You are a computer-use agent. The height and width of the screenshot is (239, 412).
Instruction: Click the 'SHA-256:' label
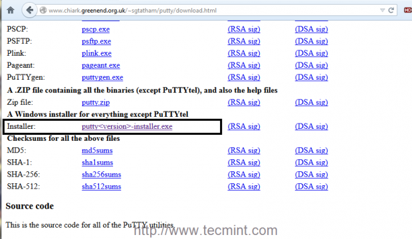click(x=23, y=175)
